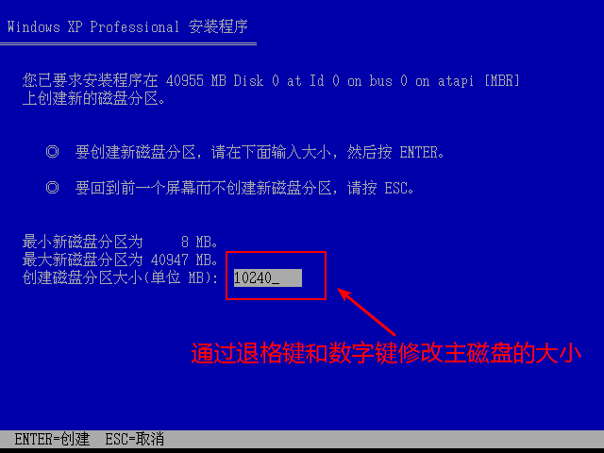Click the 最小新磁盘分区为 label
This screenshot has height=453, width=604.
tap(82, 243)
